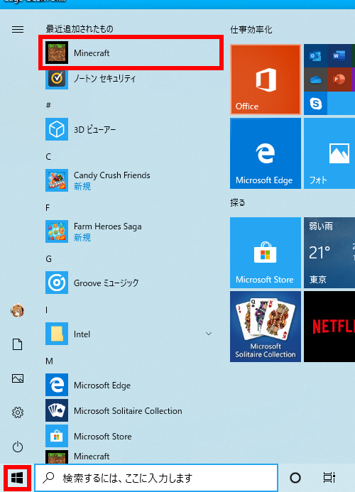Click the I section letter header
This screenshot has width=355, height=492.
47,310
